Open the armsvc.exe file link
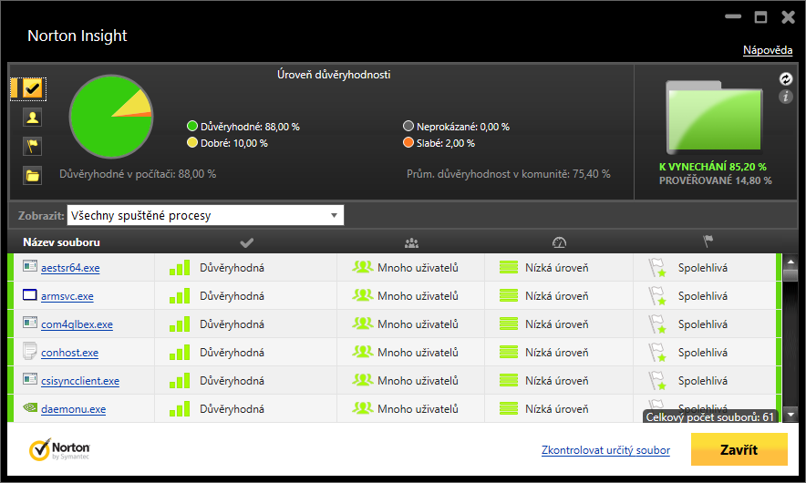The height and width of the screenshot is (483, 806). (x=67, y=296)
